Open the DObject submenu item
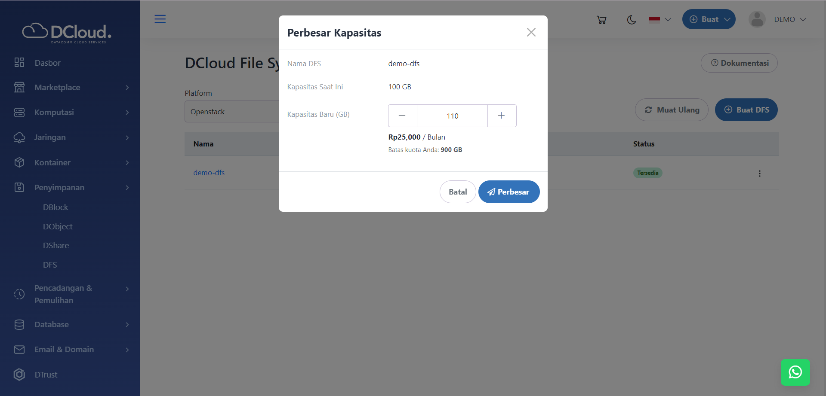The height and width of the screenshot is (396, 826). click(x=58, y=227)
